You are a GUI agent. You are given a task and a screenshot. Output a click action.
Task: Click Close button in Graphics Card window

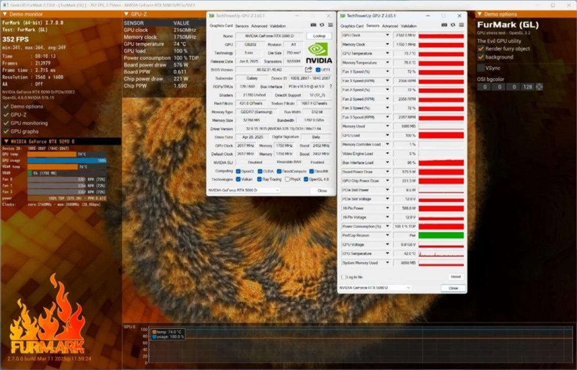(x=322, y=191)
